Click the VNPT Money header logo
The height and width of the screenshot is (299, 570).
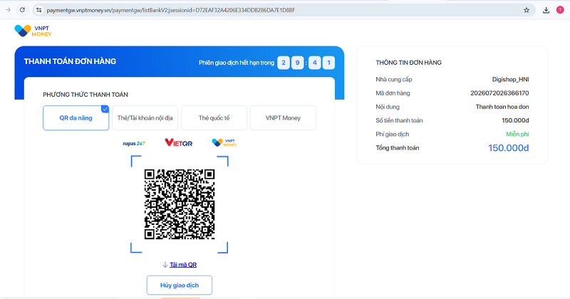tap(33, 31)
